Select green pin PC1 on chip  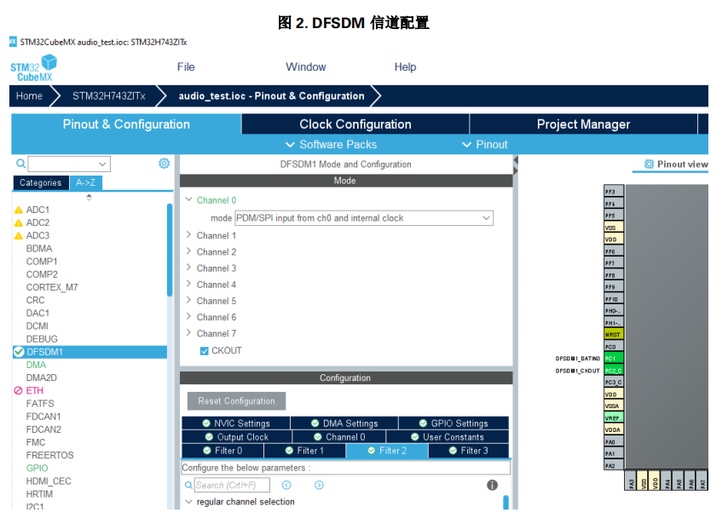click(x=614, y=358)
